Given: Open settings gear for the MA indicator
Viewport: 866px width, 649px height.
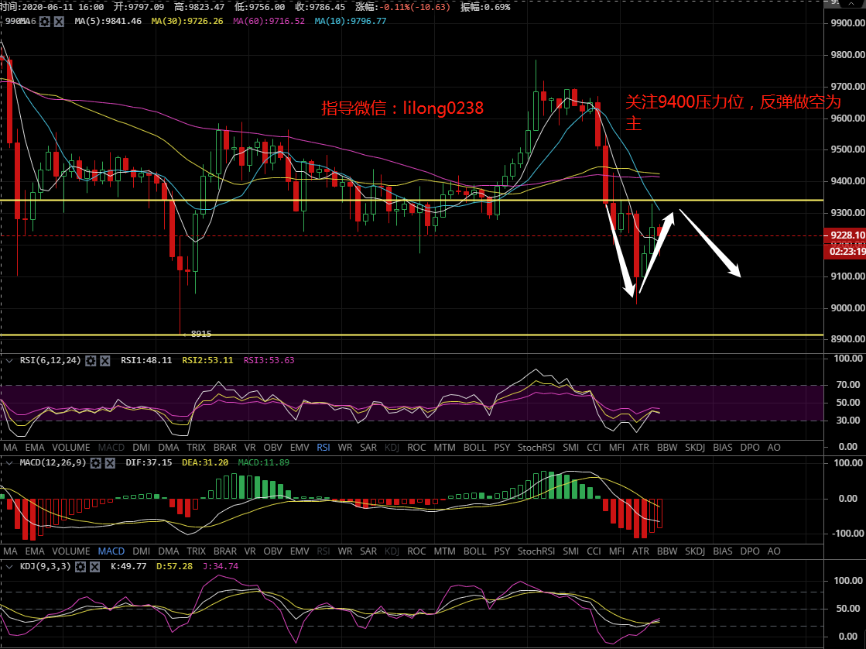Looking at the screenshot, I should [x=45, y=21].
